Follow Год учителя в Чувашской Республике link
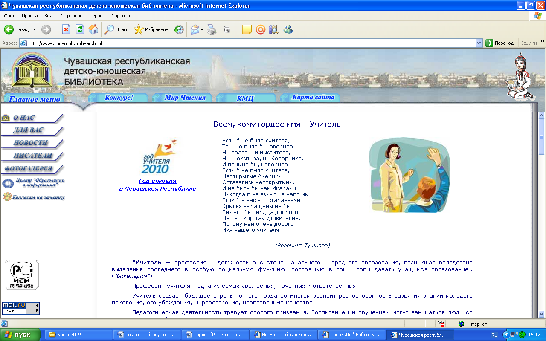This screenshot has width=546, height=341. (158, 185)
